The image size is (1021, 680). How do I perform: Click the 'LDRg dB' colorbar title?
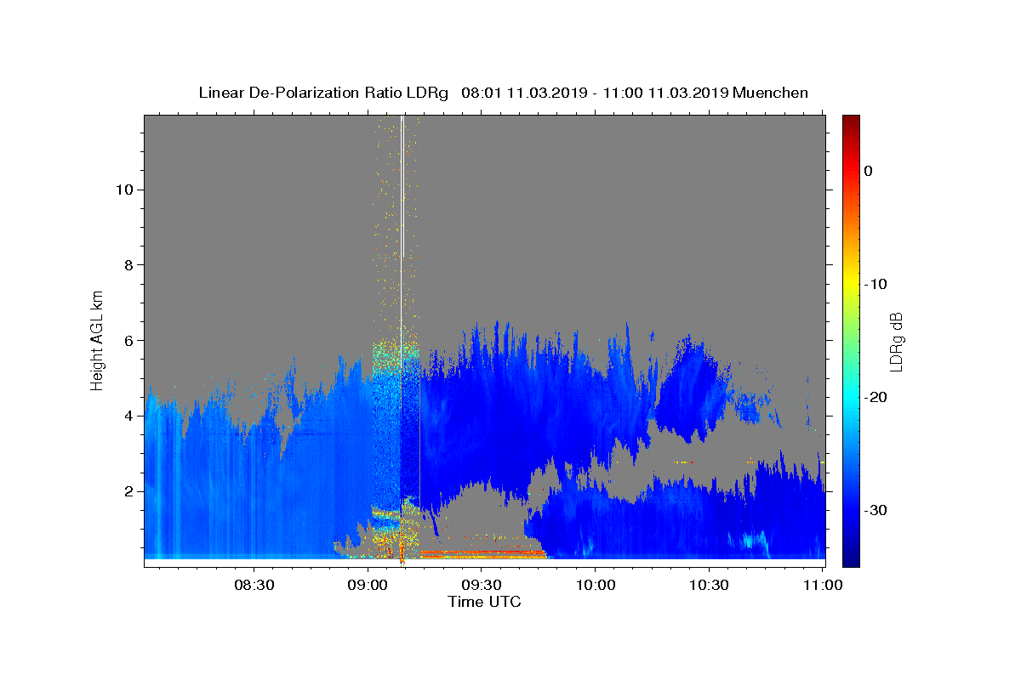pos(896,341)
